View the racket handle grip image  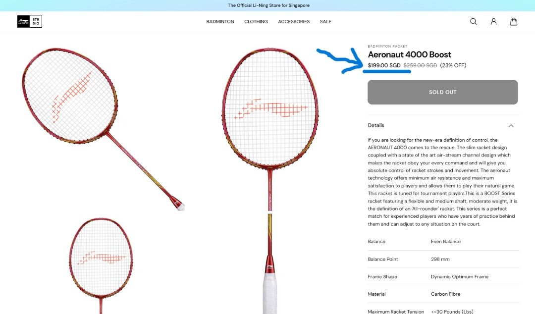tap(270, 264)
